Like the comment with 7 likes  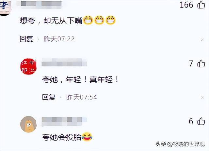click(x=201, y=63)
